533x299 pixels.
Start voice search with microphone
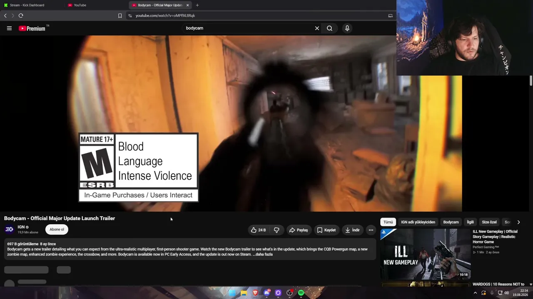pyautogui.click(x=347, y=28)
